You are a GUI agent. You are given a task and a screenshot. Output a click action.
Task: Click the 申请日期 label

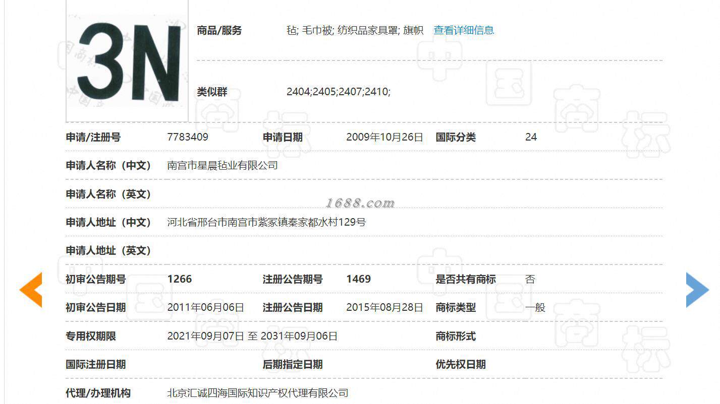coord(283,137)
